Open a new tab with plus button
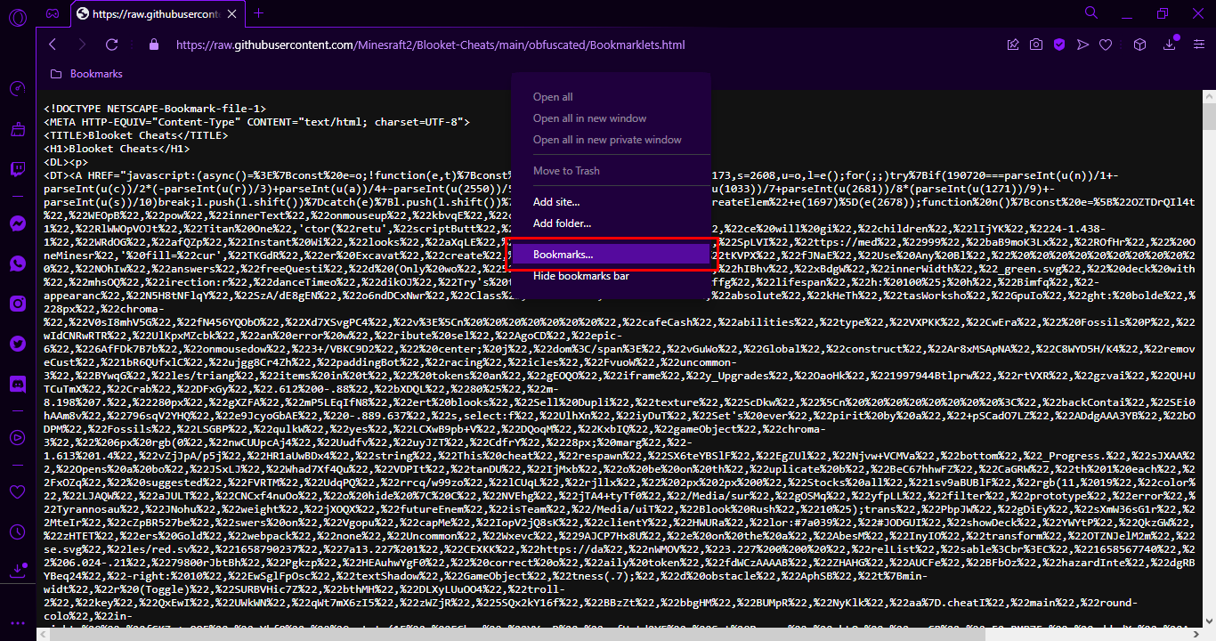 coord(259,13)
